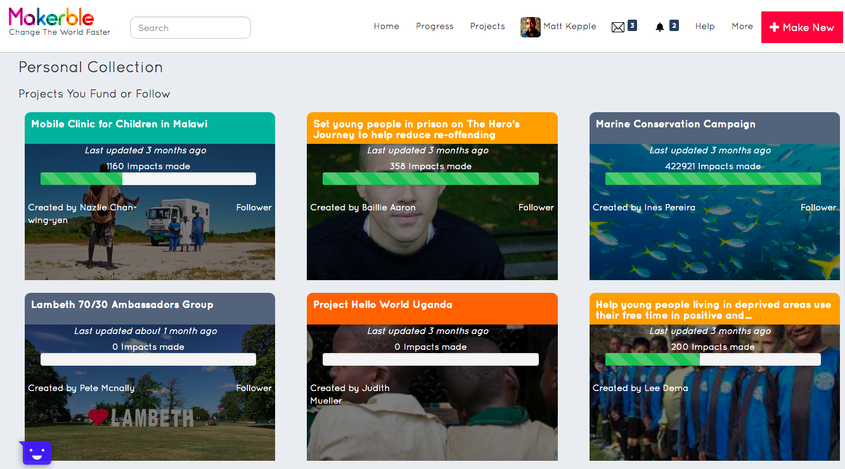The width and height of the screenshot is (845, 469).
Task: Click Matt Kepple's profile avatar
Action: click(x=531, y=27)
